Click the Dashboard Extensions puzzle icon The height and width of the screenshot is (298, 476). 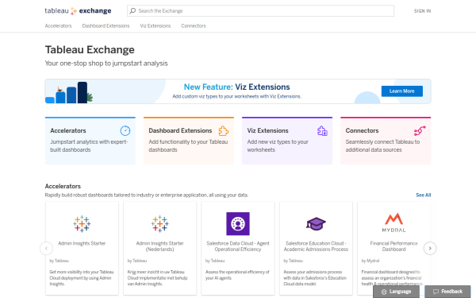click(224, 131)
